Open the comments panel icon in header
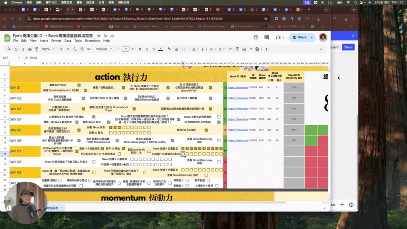 click(267, 37)
